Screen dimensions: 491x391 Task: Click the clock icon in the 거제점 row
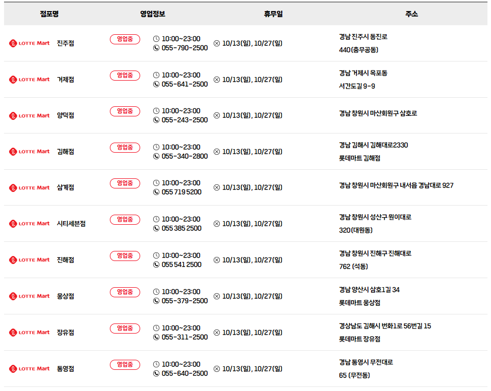[156, 75]
